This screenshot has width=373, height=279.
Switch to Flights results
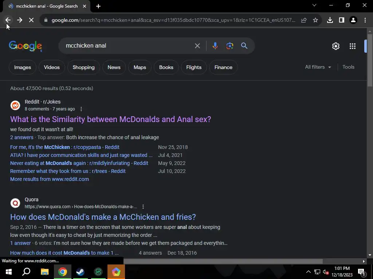194,67
